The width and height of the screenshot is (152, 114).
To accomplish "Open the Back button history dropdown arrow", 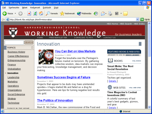I will pos(15,13).
